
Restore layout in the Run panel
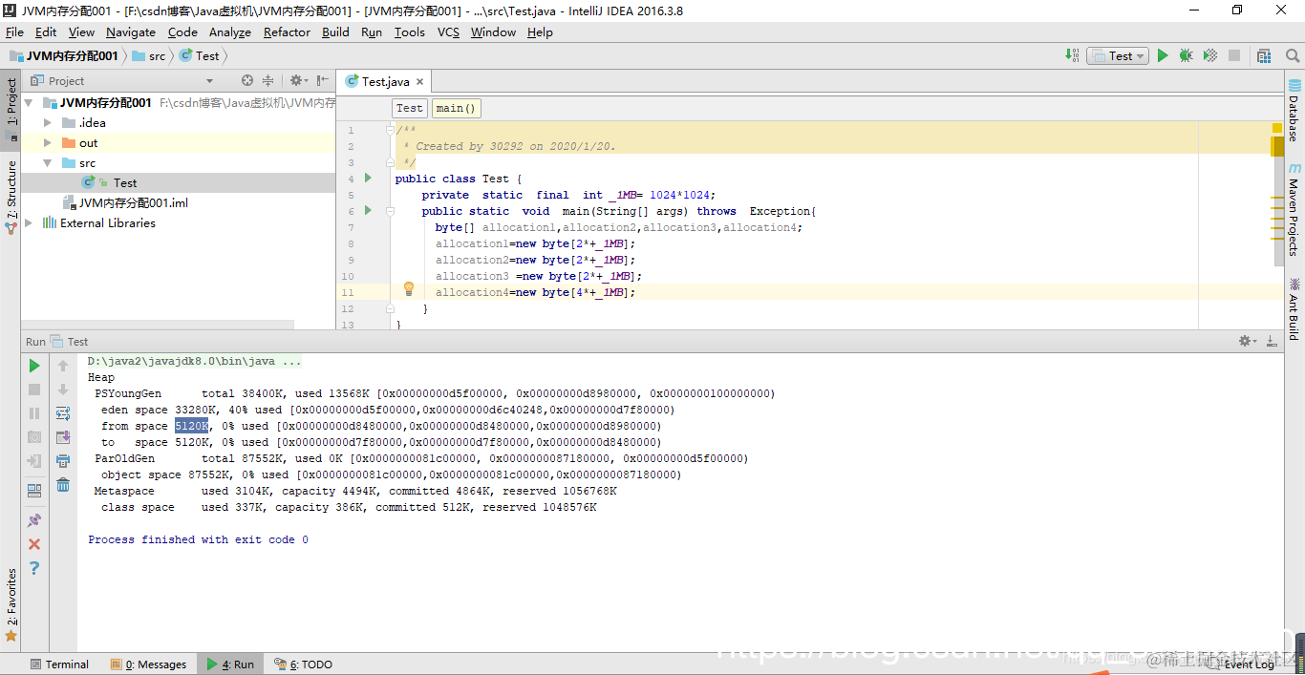[34, 491]
